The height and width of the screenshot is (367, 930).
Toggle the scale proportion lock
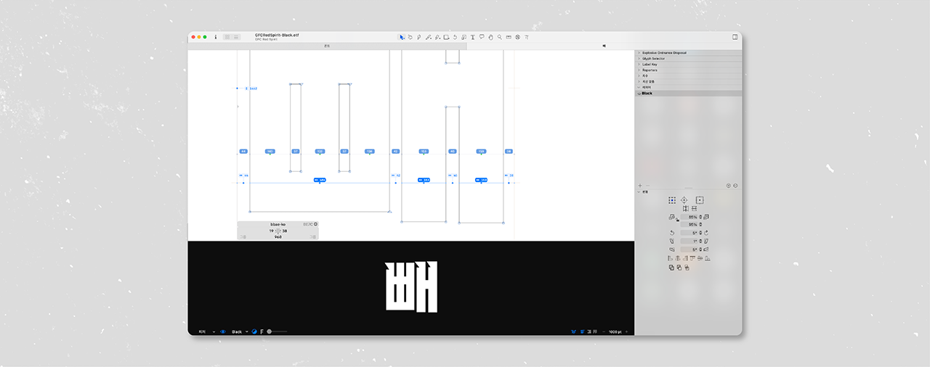(677, 220)
